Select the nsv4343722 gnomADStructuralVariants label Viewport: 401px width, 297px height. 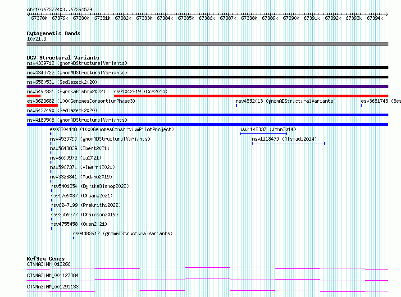click(77, 73)
